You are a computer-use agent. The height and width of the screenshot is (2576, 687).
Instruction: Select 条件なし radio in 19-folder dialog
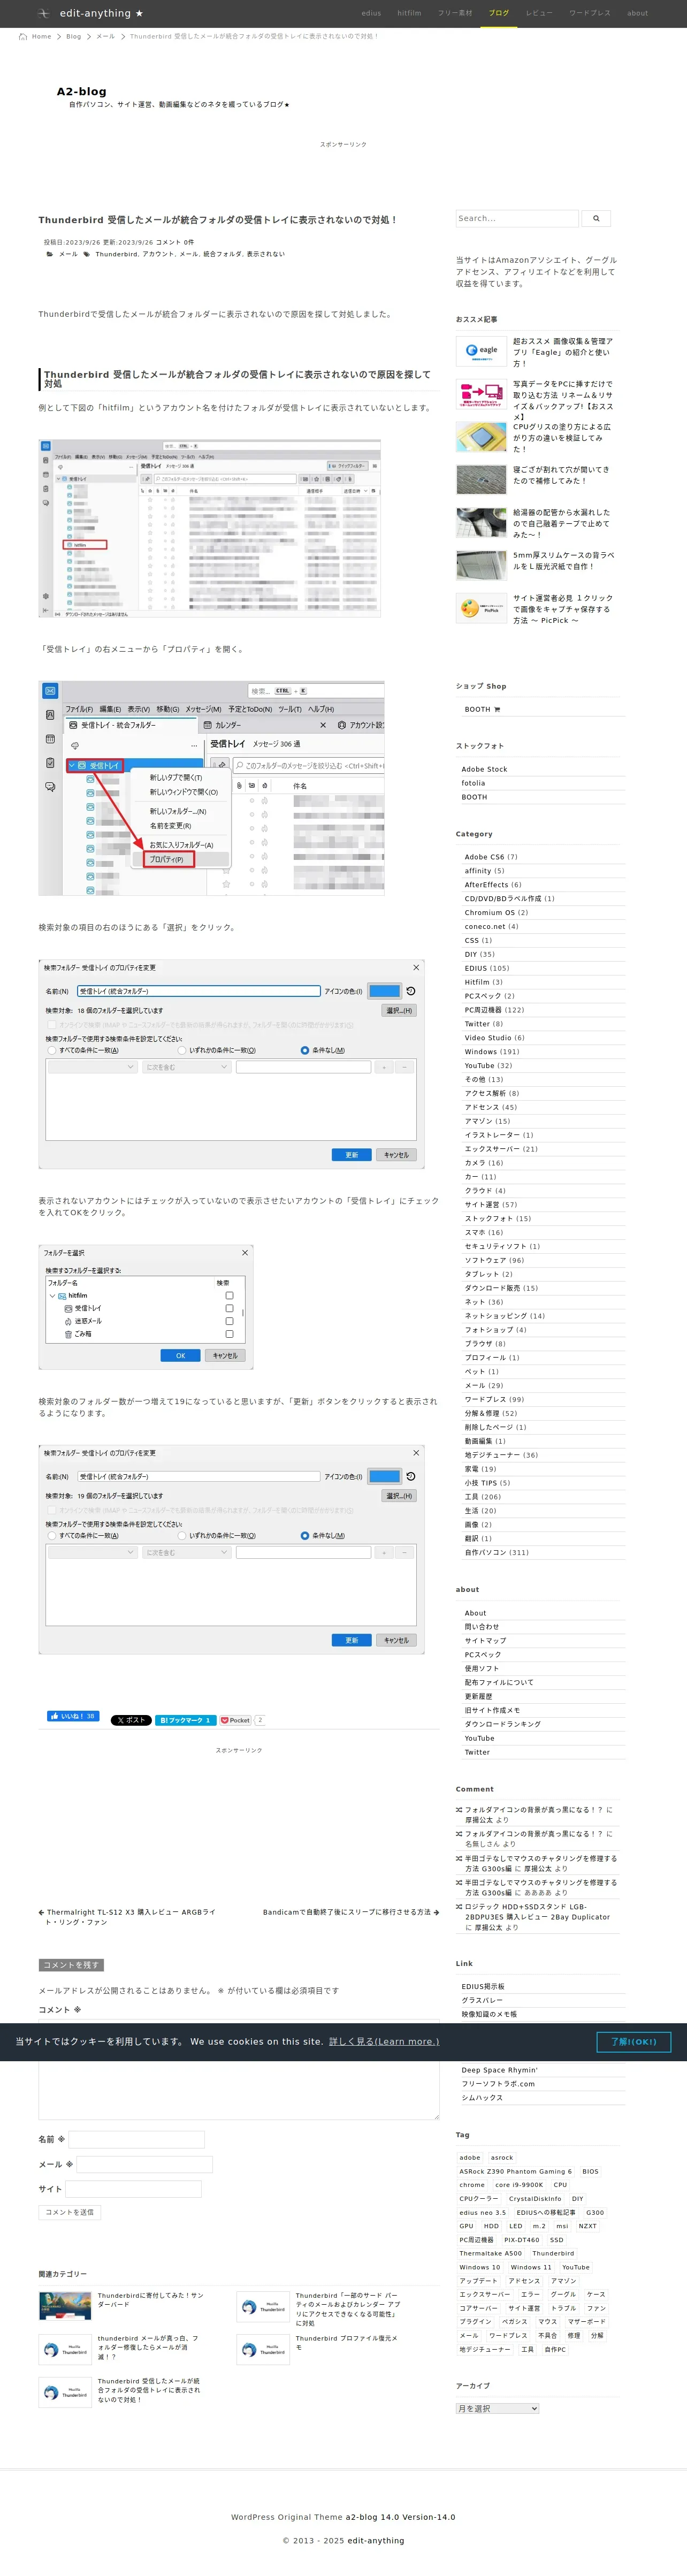(305, 1535)
